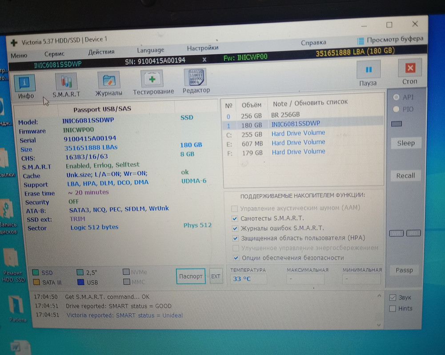445x355 pixels.
Task: Open the Language menu
Action: (x=150, y=50)
